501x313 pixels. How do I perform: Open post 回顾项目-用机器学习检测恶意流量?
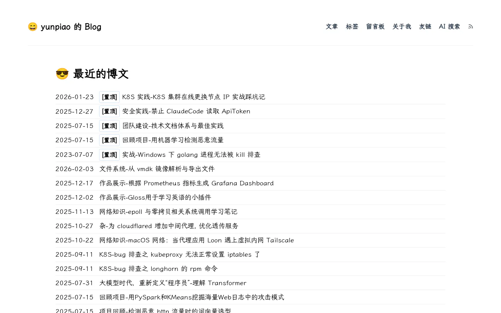[173, 140]
